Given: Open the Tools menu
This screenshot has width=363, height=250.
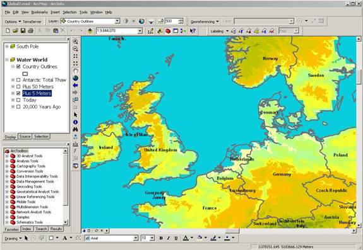Looking at the screenshot, I should pos(83,12).
